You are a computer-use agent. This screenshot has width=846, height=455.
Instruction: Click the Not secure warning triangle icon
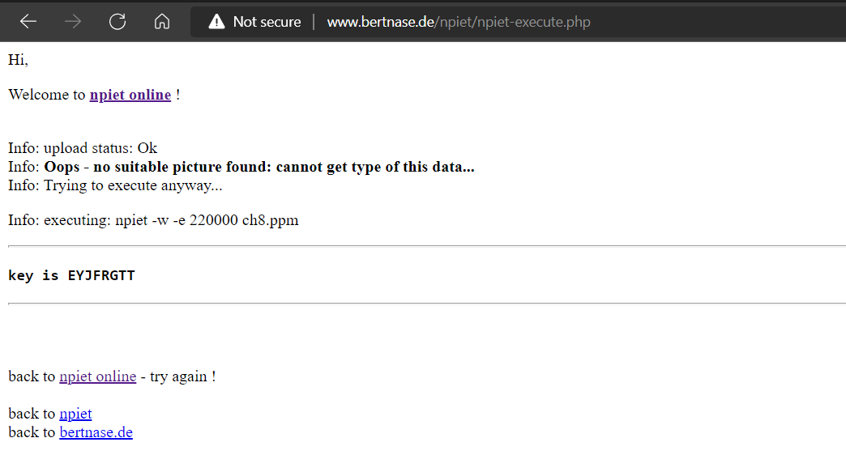pyautogui.click(x=216, y=22)
